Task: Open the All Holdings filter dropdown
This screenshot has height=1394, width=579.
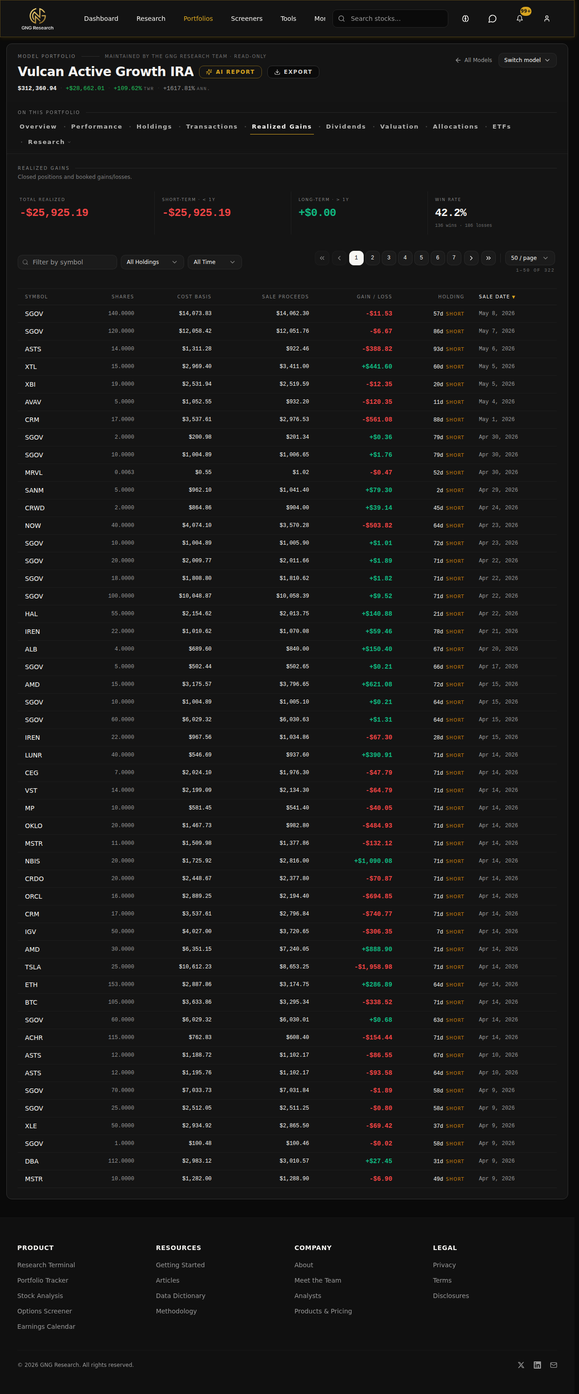Action: pos(152,262)
